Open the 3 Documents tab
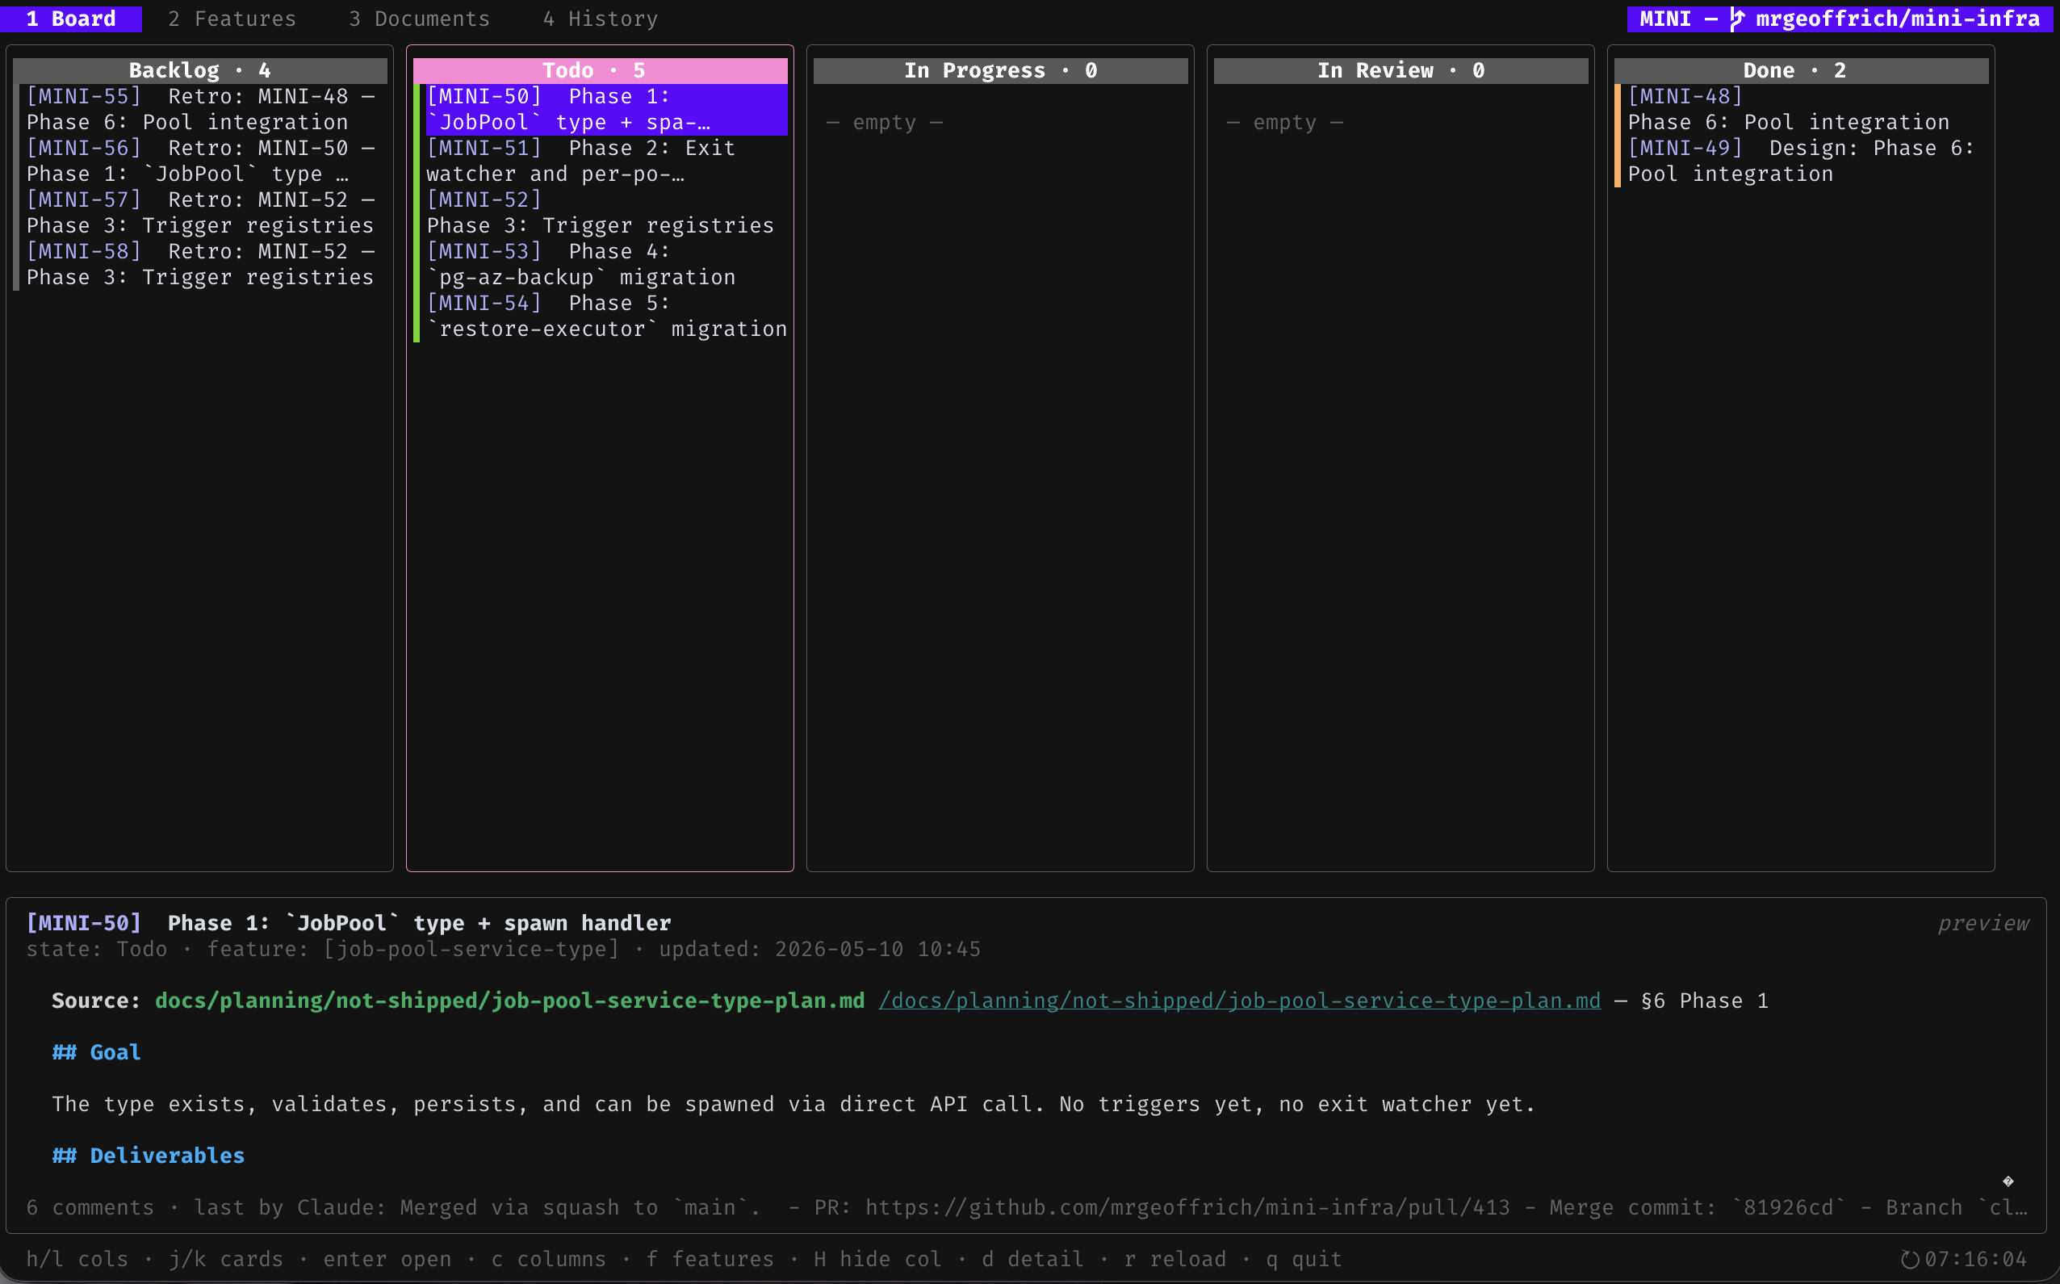 tap(419, 19)
